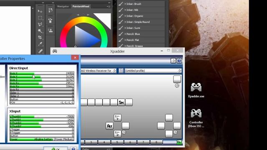Pick a hue on PaintersWheel color ring
This screenshot has height=150, width=267.
point(84,20)
